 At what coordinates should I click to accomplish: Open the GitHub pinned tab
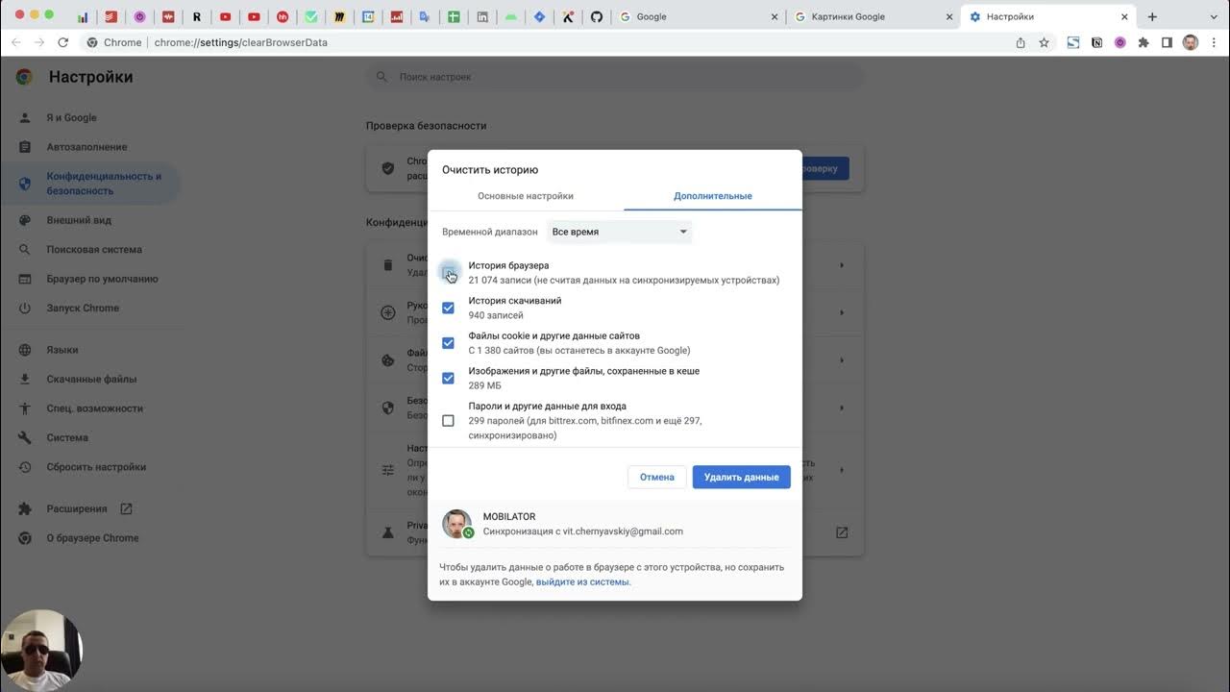click(x=597, y=16)
